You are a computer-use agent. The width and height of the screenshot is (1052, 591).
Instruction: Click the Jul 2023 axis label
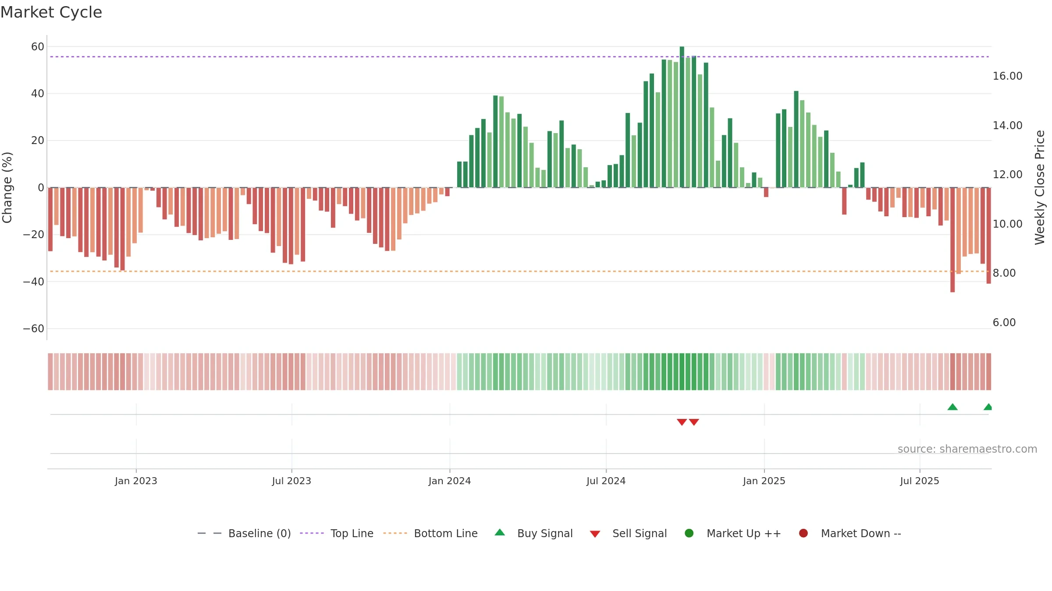[x=291, y=481]
